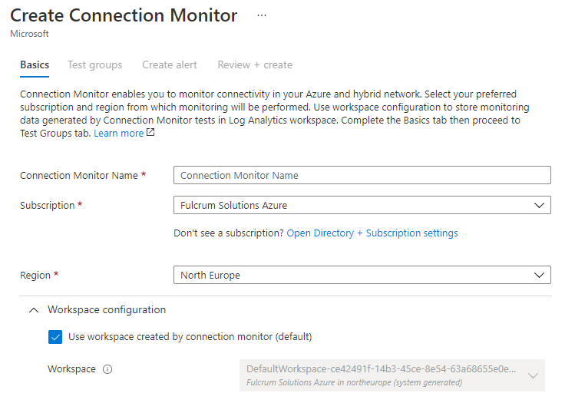The height and width of the screenshot is (403, 565).
Task: Click the Region dropdown chevron arrow
Action: (537, 275)
